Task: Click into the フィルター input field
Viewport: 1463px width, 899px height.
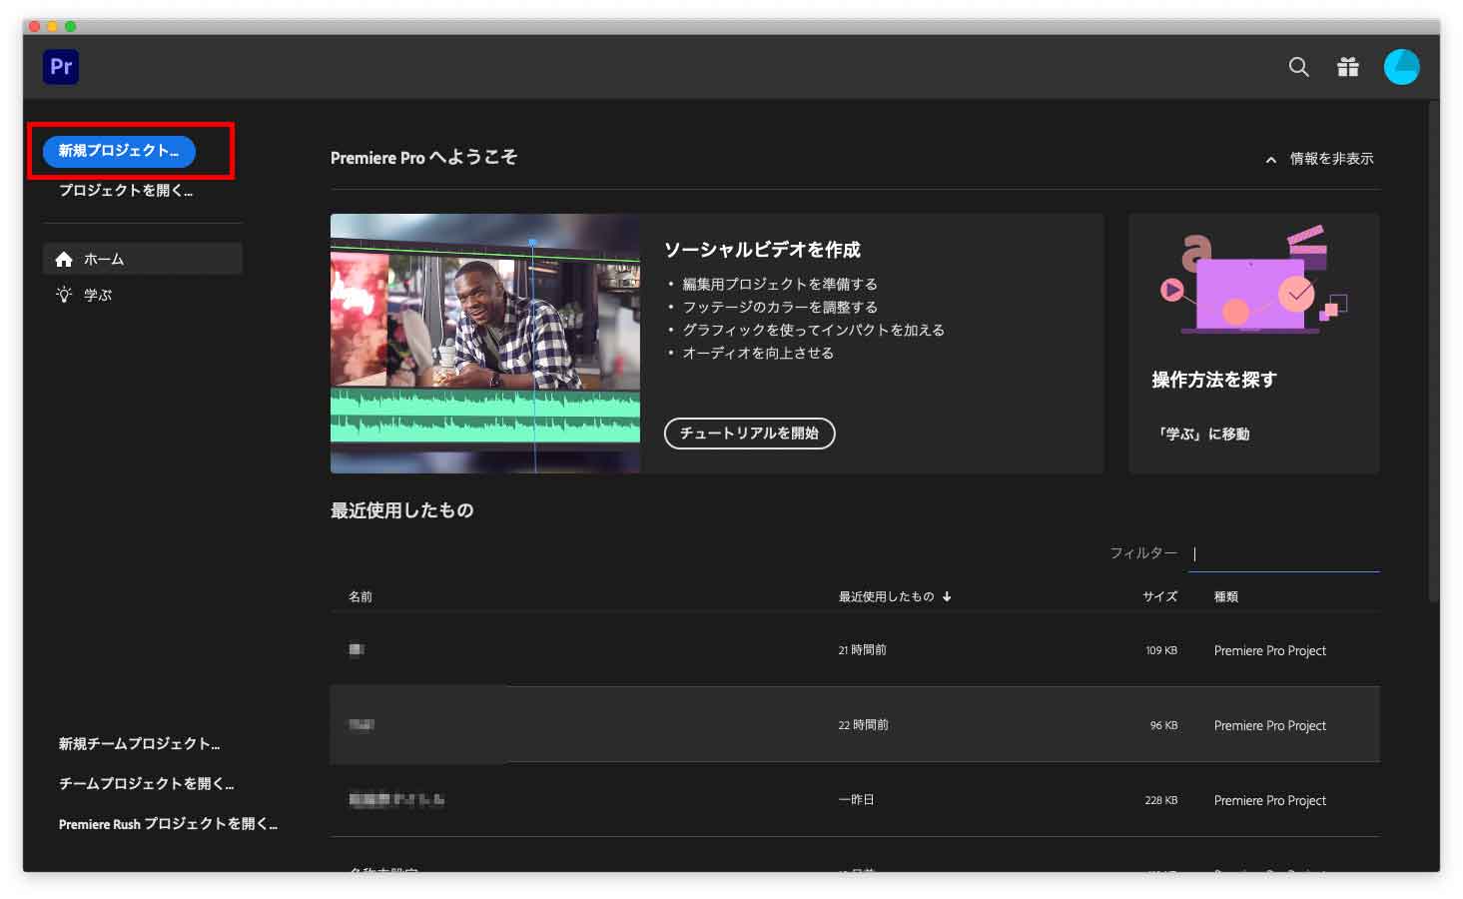Action: pos(1283,553)
